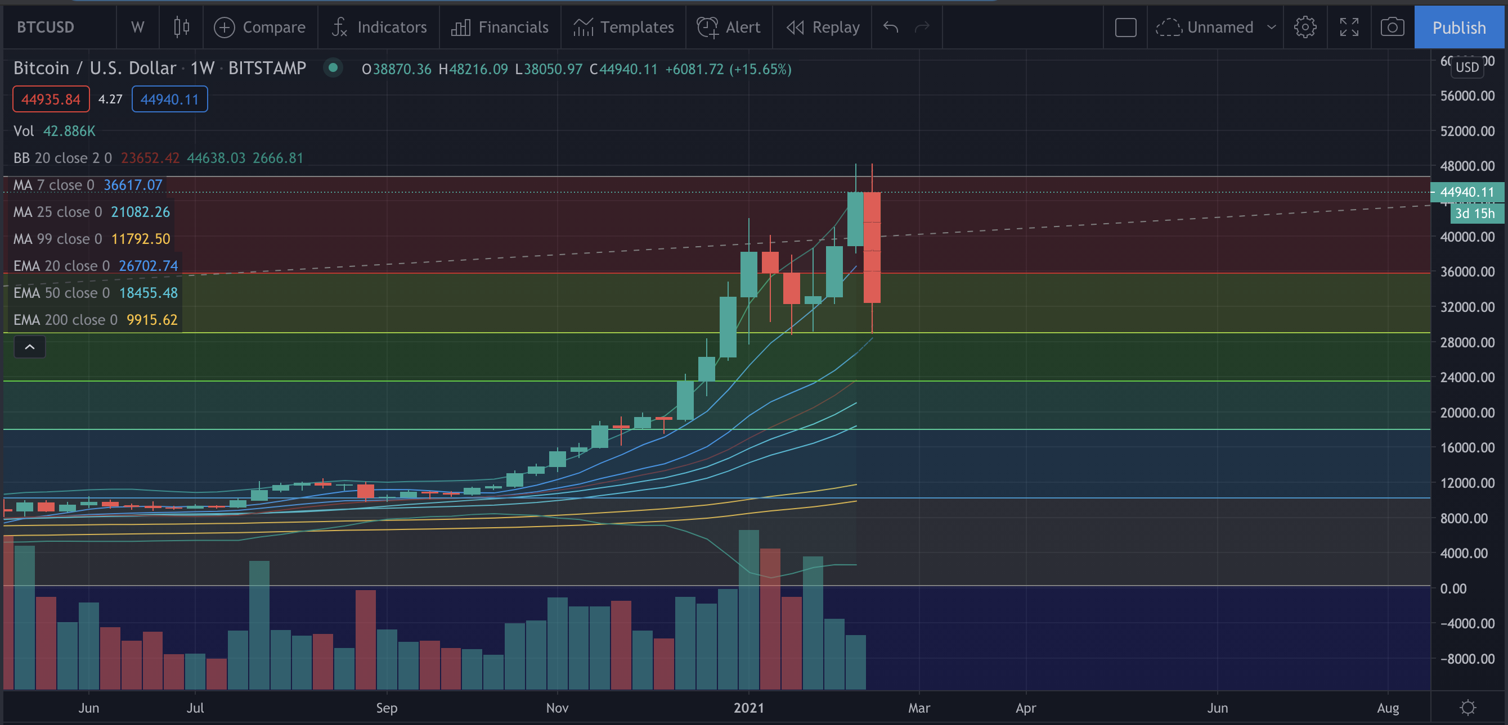Select the Vol indicator legend
This screenshot has height=725, width=1508.
tap(55, 130)
